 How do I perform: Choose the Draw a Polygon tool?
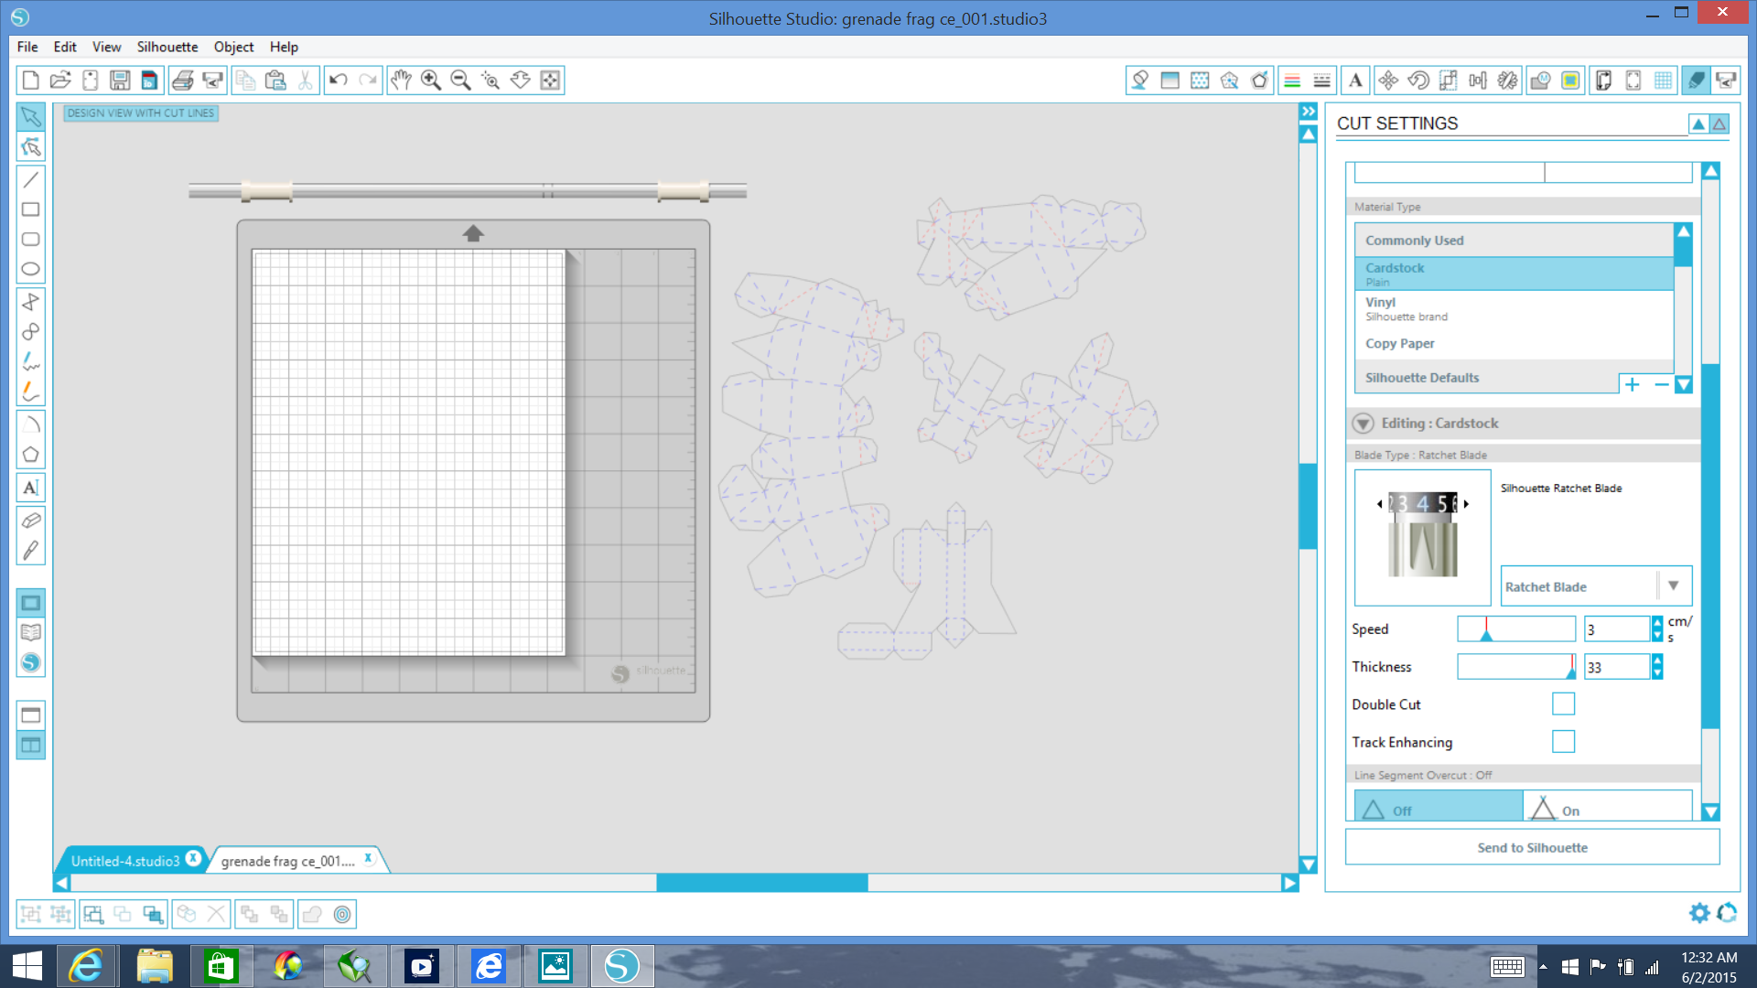point(30,455)
